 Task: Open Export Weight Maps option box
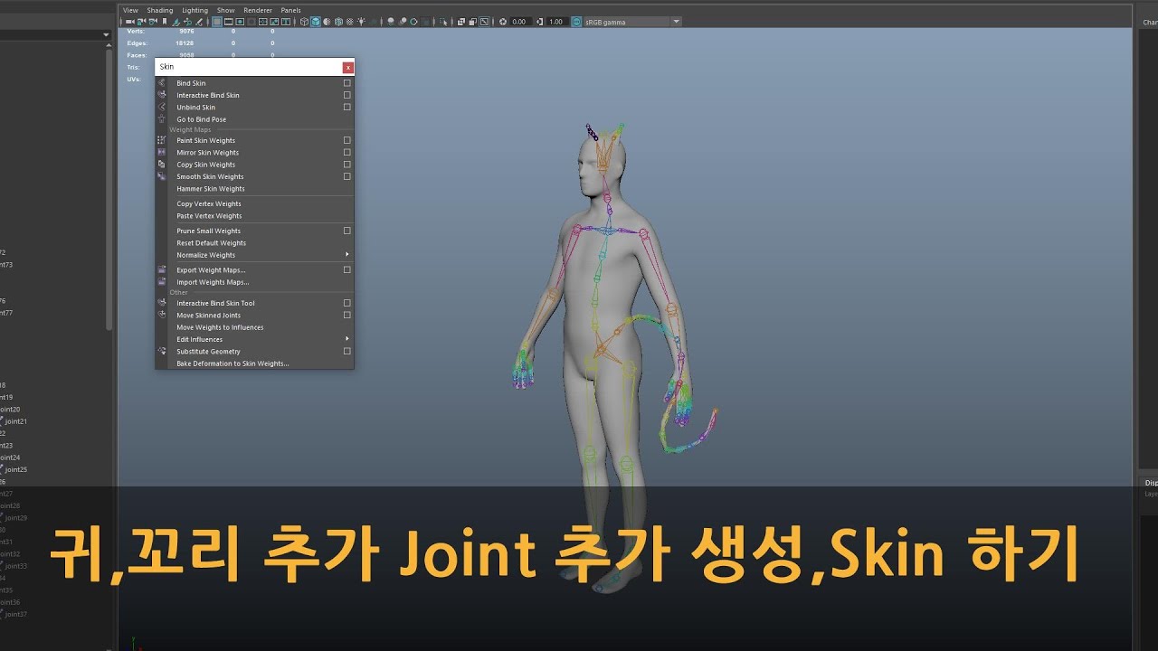tap(346, 269)
